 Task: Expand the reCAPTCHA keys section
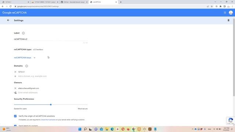35,58
